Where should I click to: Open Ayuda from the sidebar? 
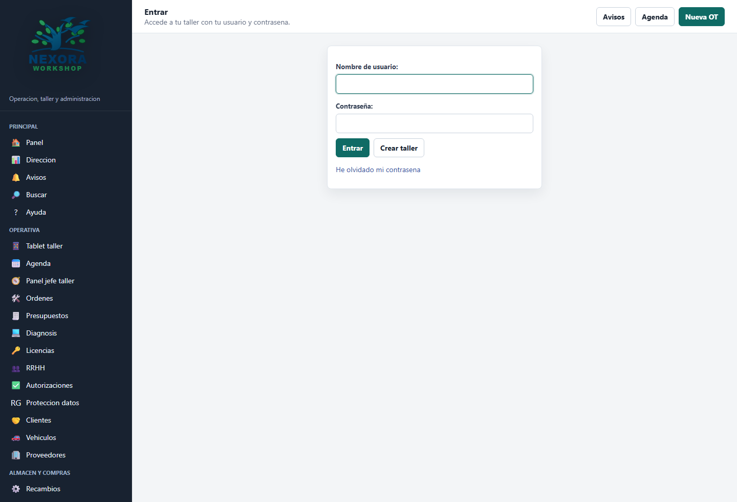66,212
